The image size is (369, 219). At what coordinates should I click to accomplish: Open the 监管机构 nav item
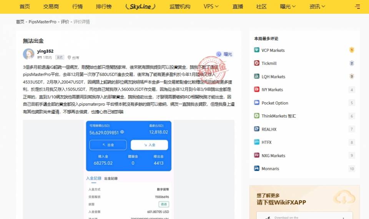click(180, 7)
